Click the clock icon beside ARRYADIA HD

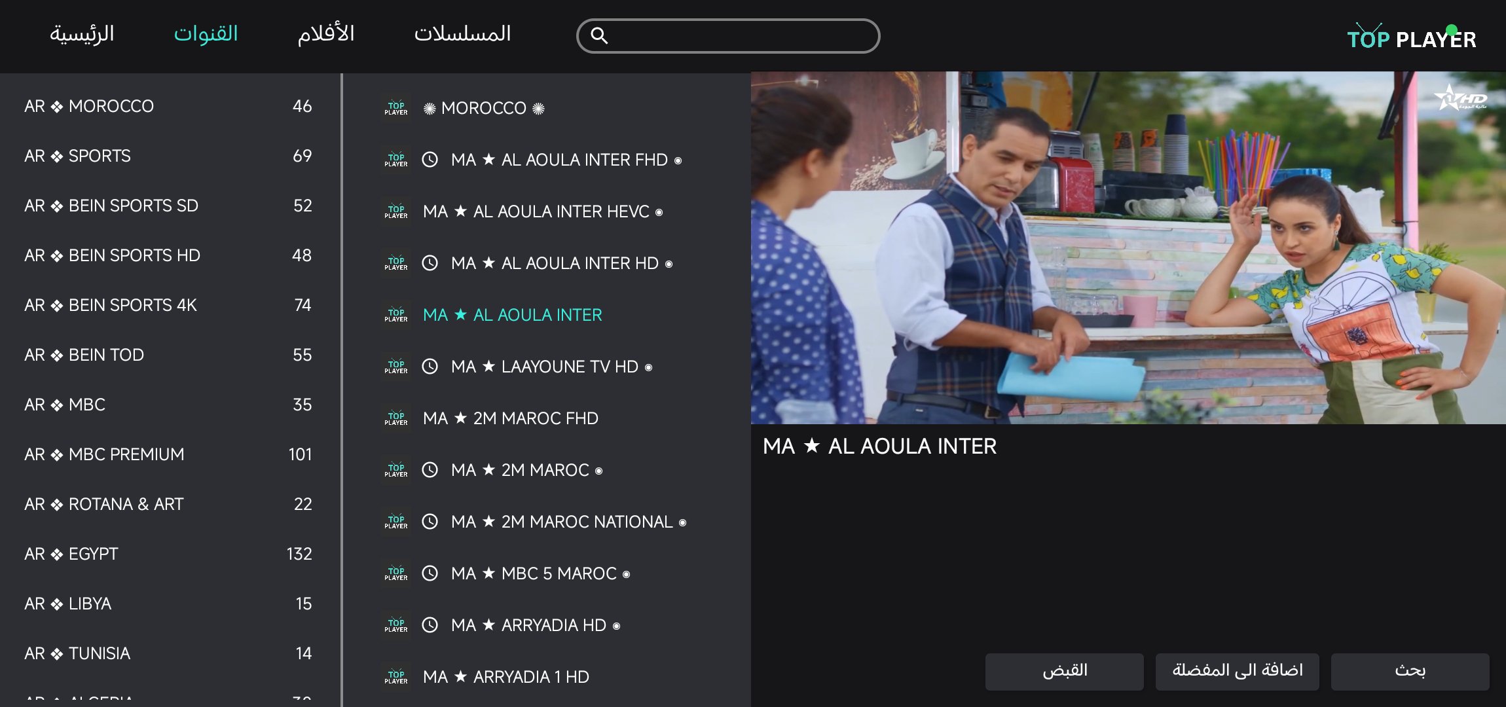pyautogui.click(x=430, y=625)
